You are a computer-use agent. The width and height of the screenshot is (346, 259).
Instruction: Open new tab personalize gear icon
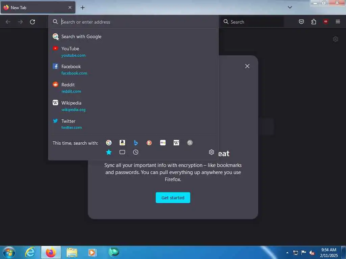pyautogui.click(x=336, y=39)
